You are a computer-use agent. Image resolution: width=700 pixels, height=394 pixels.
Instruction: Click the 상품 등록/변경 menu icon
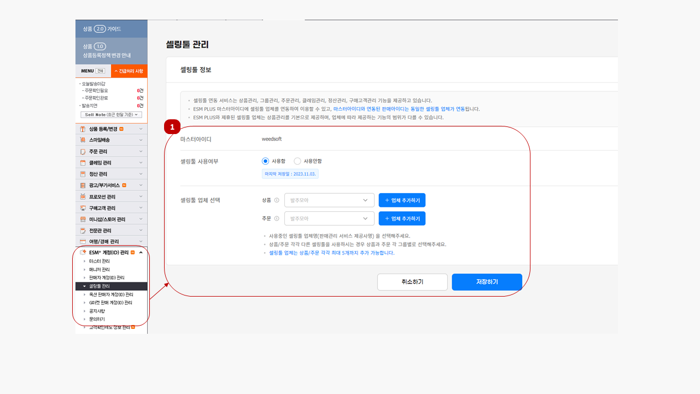[x=83, y=129]
